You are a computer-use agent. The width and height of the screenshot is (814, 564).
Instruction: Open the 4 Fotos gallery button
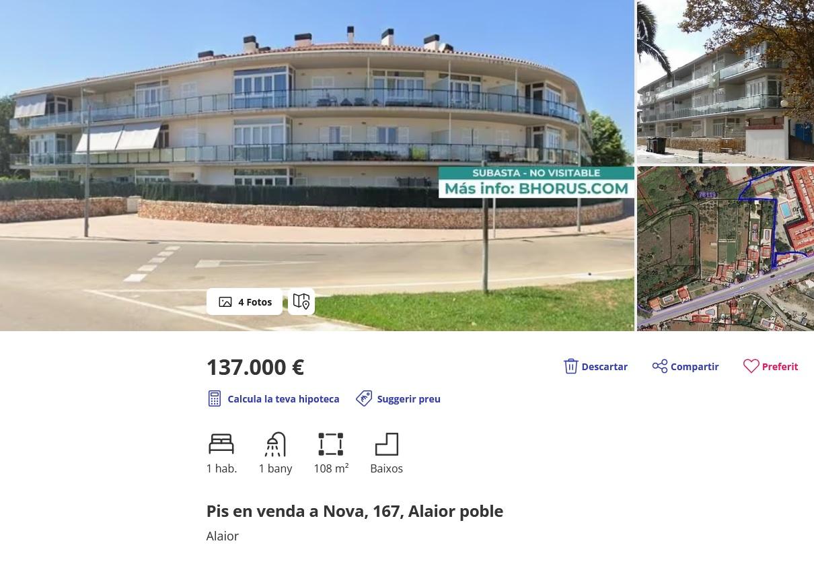coord(244,302)
